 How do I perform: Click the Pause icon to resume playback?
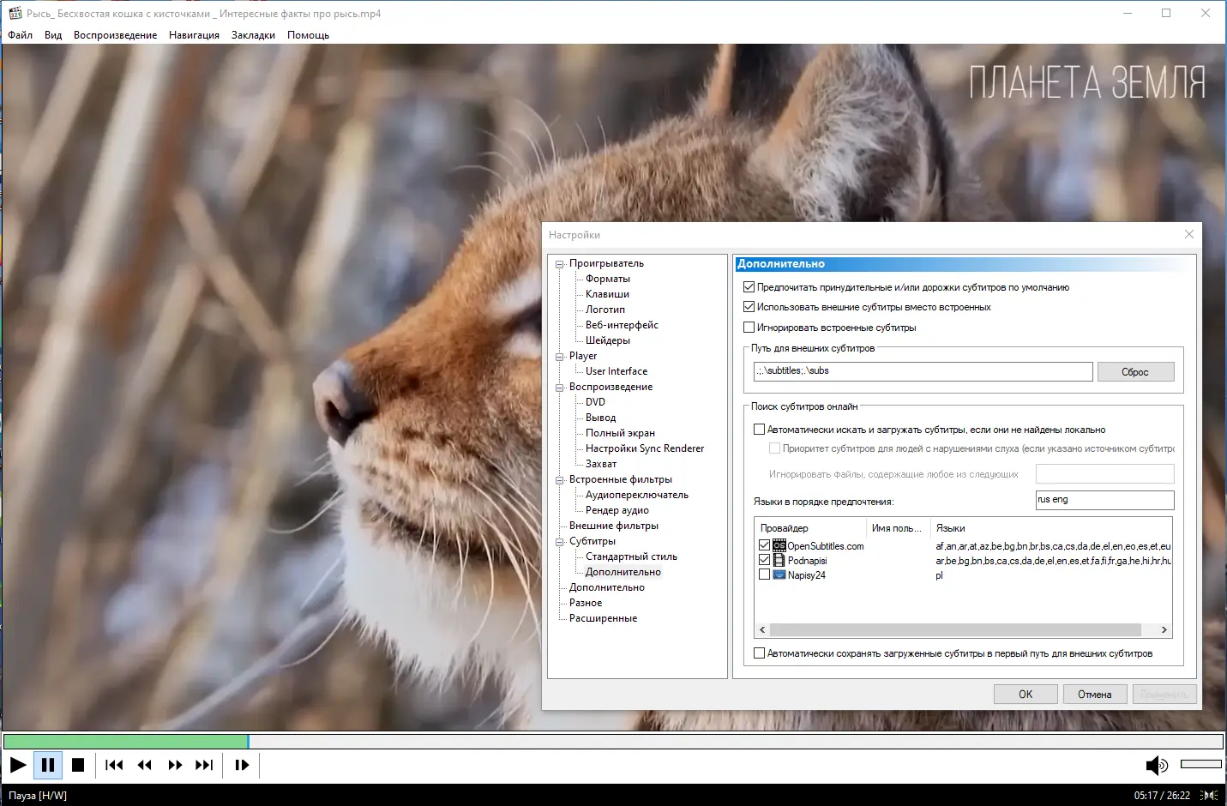pos(48,765)
